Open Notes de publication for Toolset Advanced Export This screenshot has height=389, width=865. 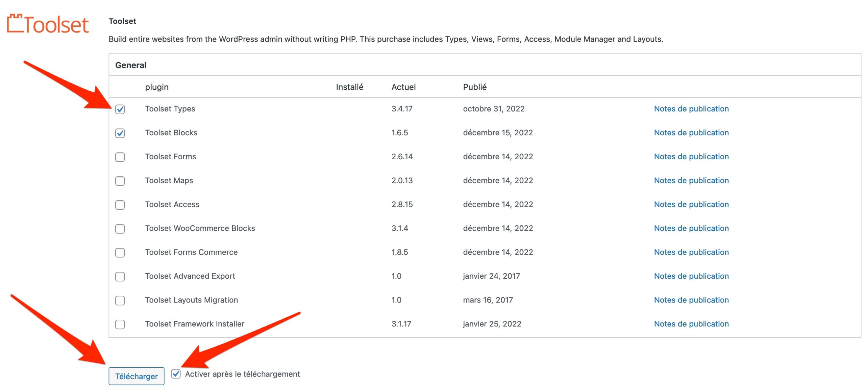coord(691,276)
